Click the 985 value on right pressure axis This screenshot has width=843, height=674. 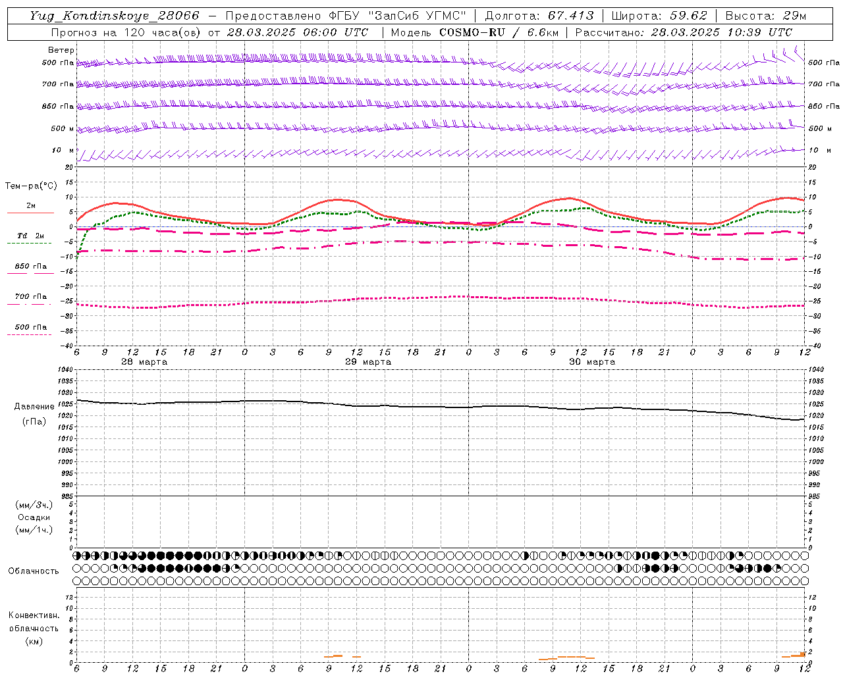click(815, 496)
